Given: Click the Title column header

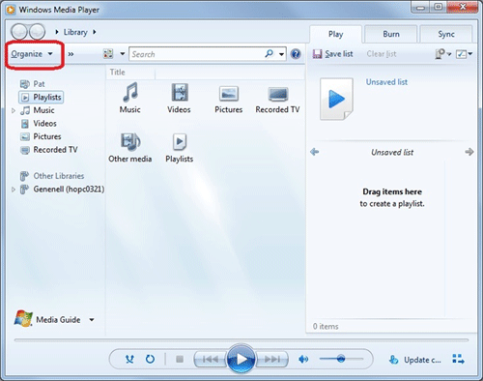Looking at the screenshot, I should point(130,73).
